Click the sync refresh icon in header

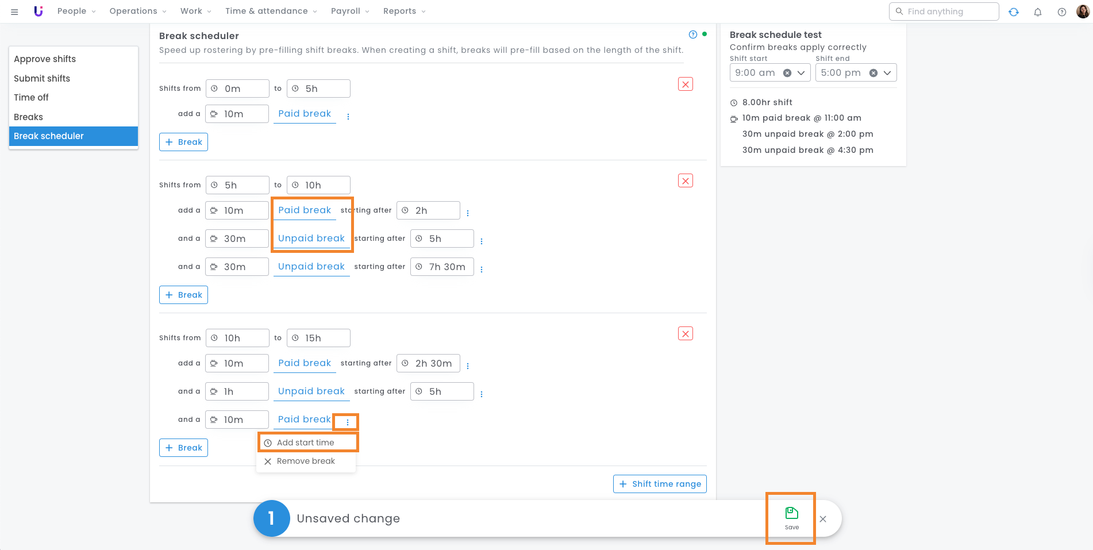click(x=1014, y=12)
